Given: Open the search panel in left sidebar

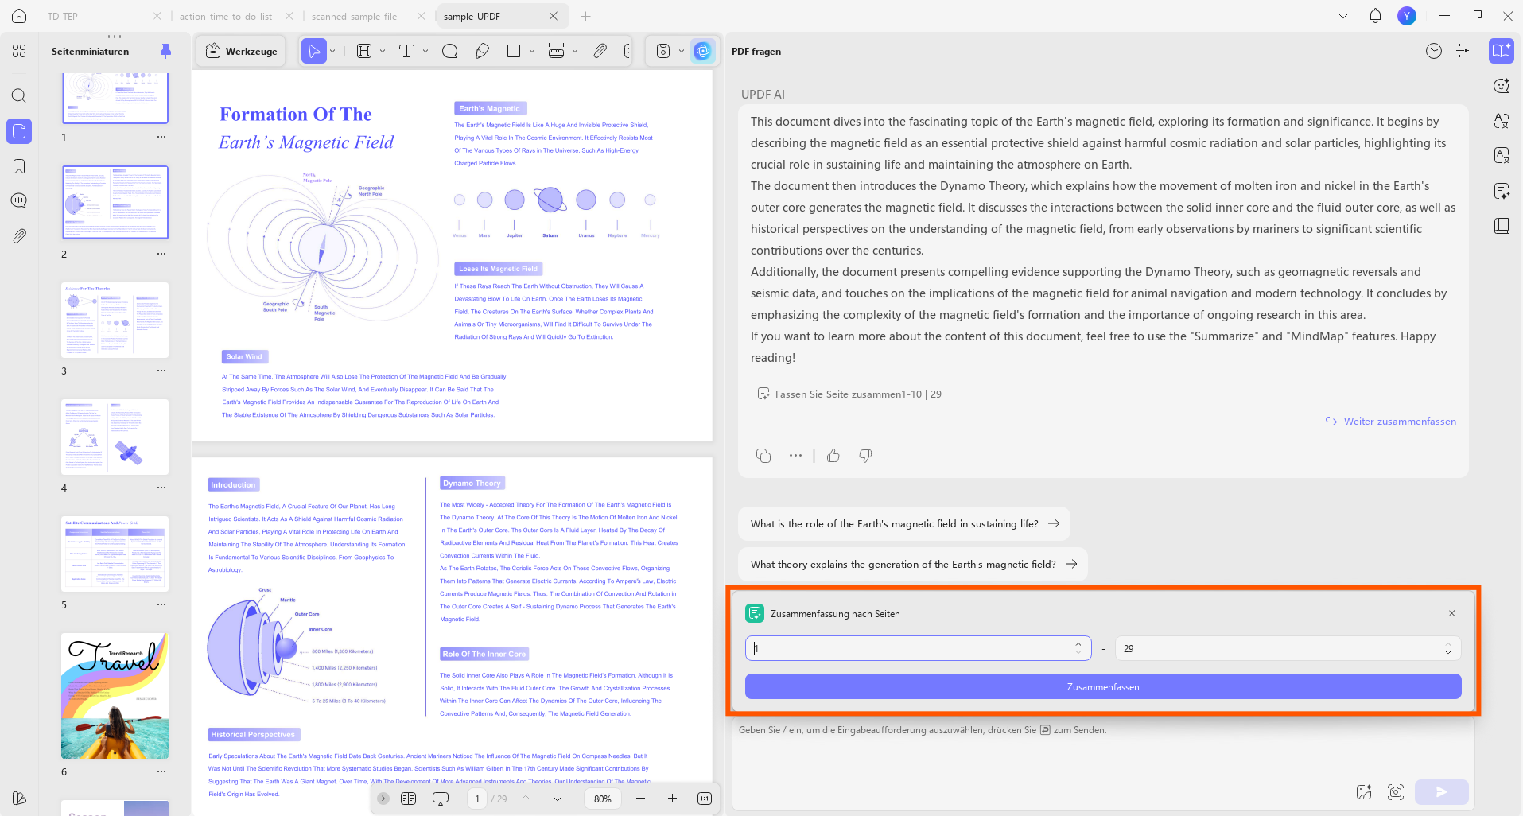Looking at the screenshot, I should (19, 96).
